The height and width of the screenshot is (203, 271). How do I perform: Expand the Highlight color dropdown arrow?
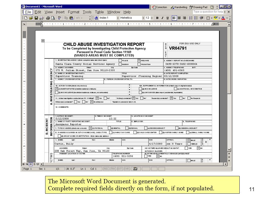point(219,18)
